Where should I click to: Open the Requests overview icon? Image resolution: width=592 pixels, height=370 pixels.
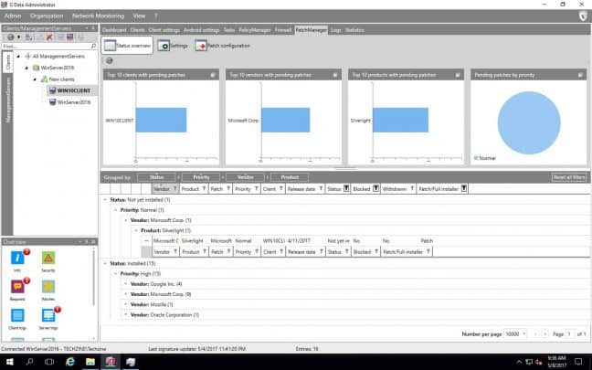pyautogui.click(x=17, y=287)
